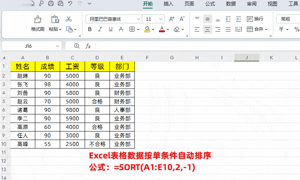Image resolution: width=300 pixels, height=180 pixels.
Task: Click cell containing 9800
Action: [72, 110]
